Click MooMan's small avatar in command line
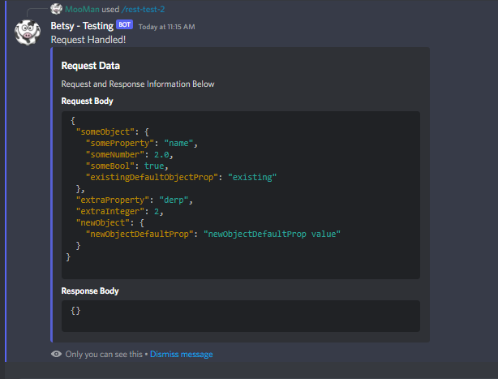Screen dimensions: 498x379 (55, 9)
